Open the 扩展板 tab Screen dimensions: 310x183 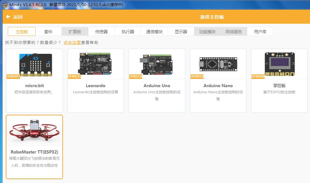(75, 31)
